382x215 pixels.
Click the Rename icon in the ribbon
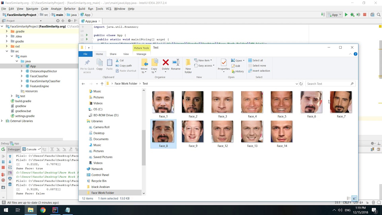coord(176,63)
